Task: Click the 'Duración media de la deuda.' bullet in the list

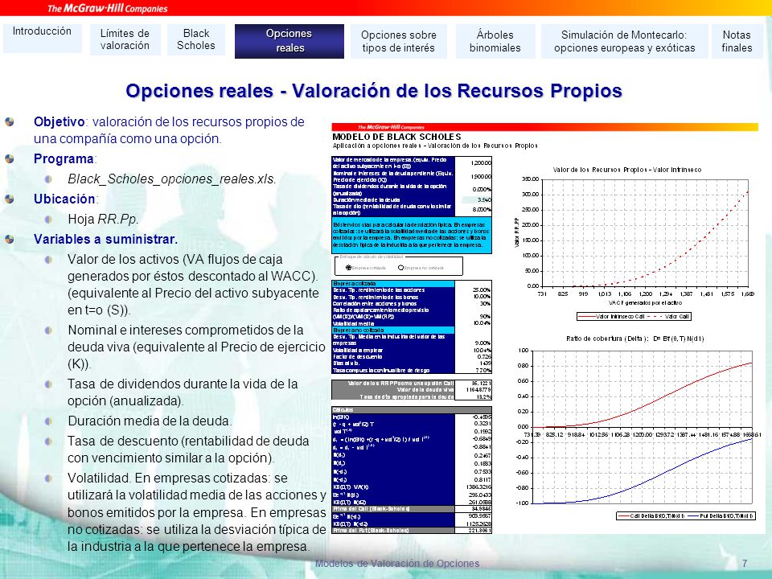Action: [150, 421]
